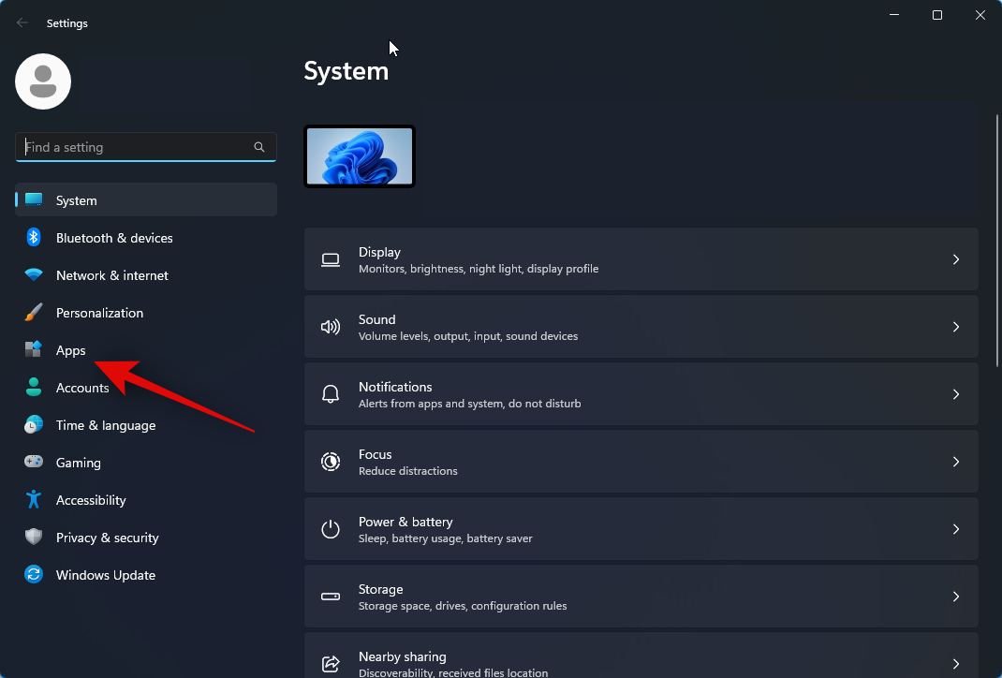Maximize the Settings window

(936, 15)
